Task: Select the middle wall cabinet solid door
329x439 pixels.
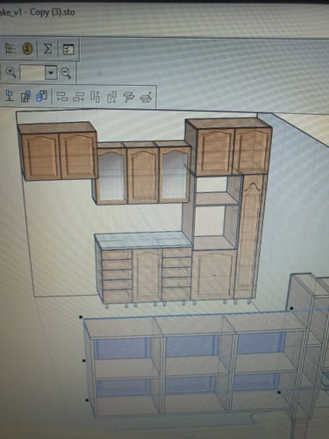Action: tap(143, 175)
